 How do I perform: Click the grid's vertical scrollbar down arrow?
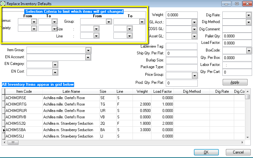click(x=248, y=137)
